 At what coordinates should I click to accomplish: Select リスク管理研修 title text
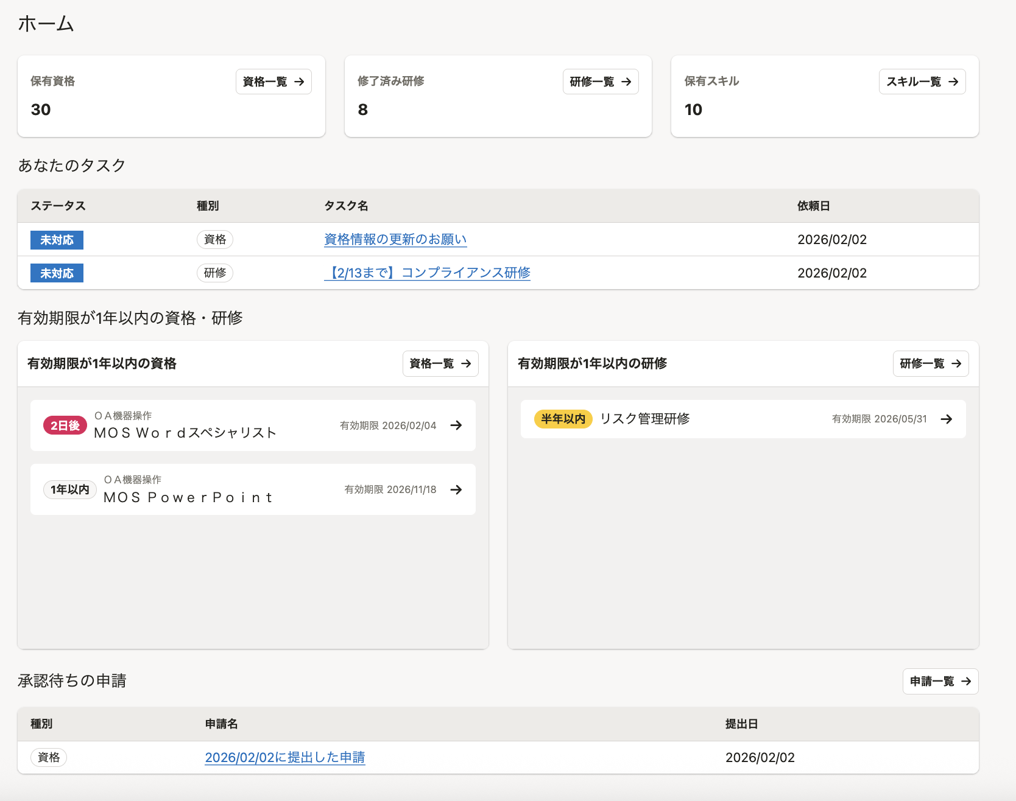645,419
